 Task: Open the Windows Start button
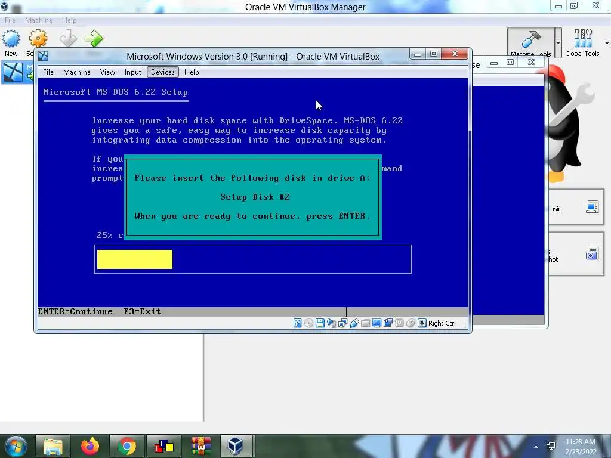16,446
